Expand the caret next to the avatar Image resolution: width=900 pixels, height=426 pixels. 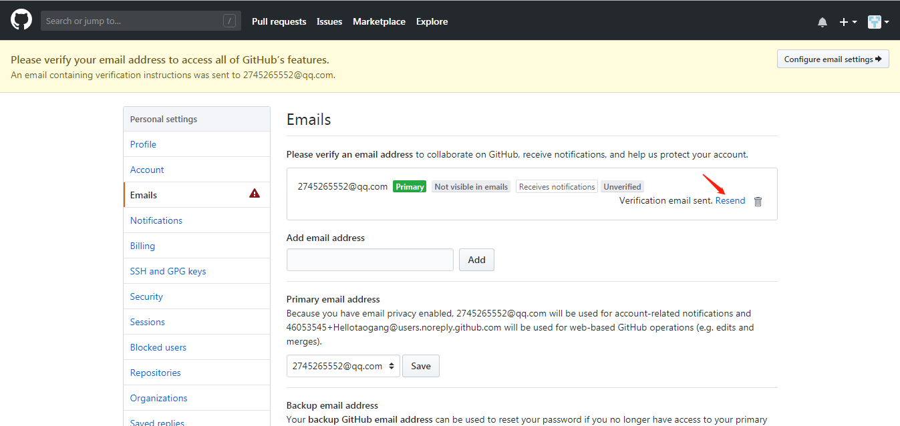click(888, 21)
